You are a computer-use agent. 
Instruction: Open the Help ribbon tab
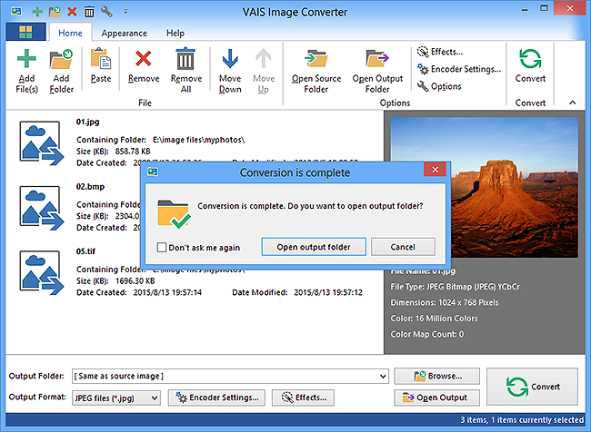175,33
